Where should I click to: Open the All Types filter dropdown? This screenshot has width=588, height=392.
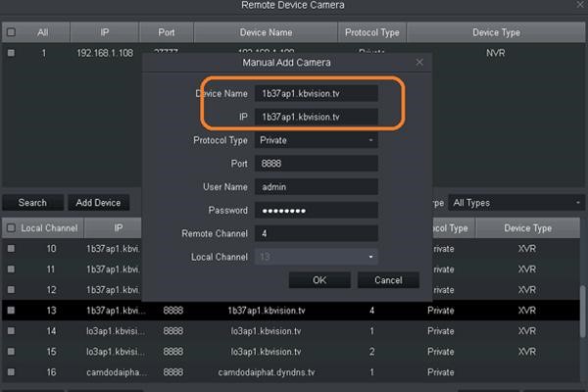tap(516, 203)
